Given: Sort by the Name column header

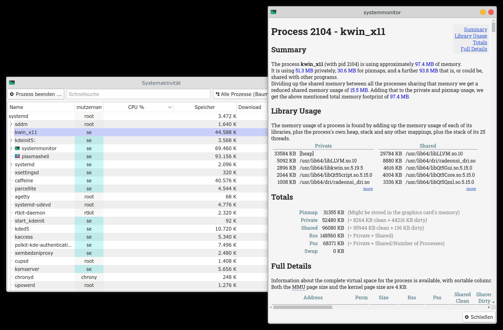Looking at the screenshot, I should pyautogui.click(x=41, y=107).
